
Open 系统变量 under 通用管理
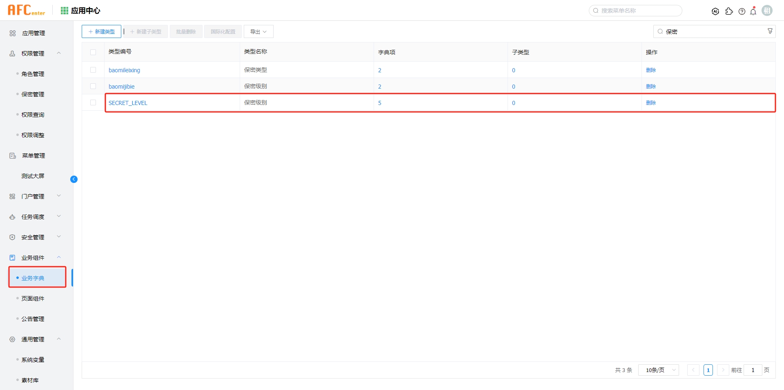click(x=33, y=359)
